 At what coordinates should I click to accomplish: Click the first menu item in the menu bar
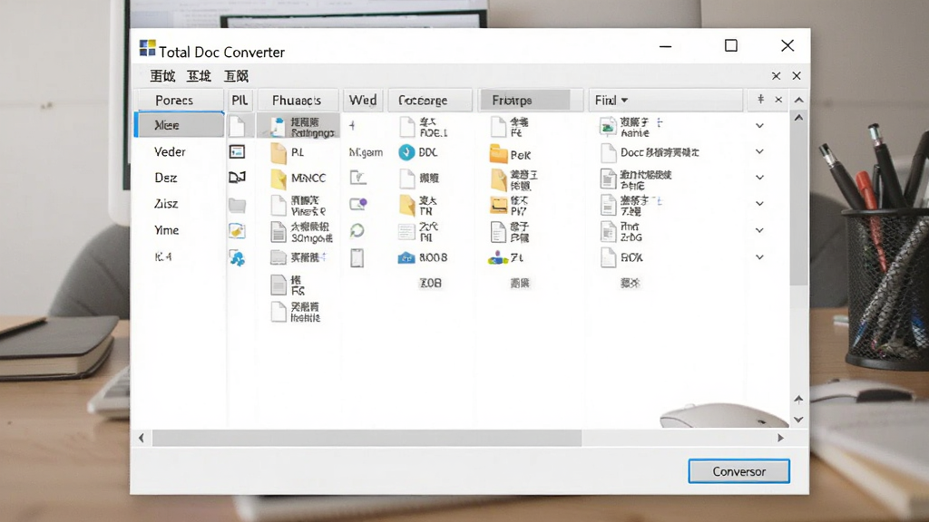(162, 76)
